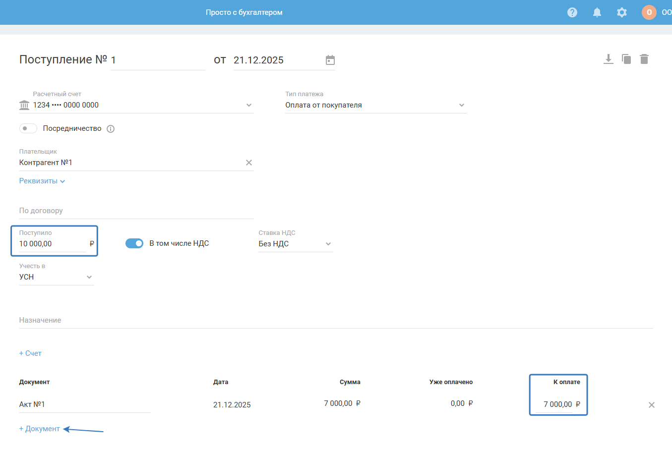Click the orange user avatar
Viewport: 672px width, 452px height.
[x=649, y=12]
